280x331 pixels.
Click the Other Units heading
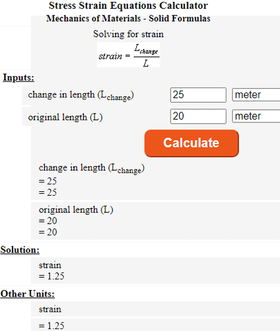(27, 294)
